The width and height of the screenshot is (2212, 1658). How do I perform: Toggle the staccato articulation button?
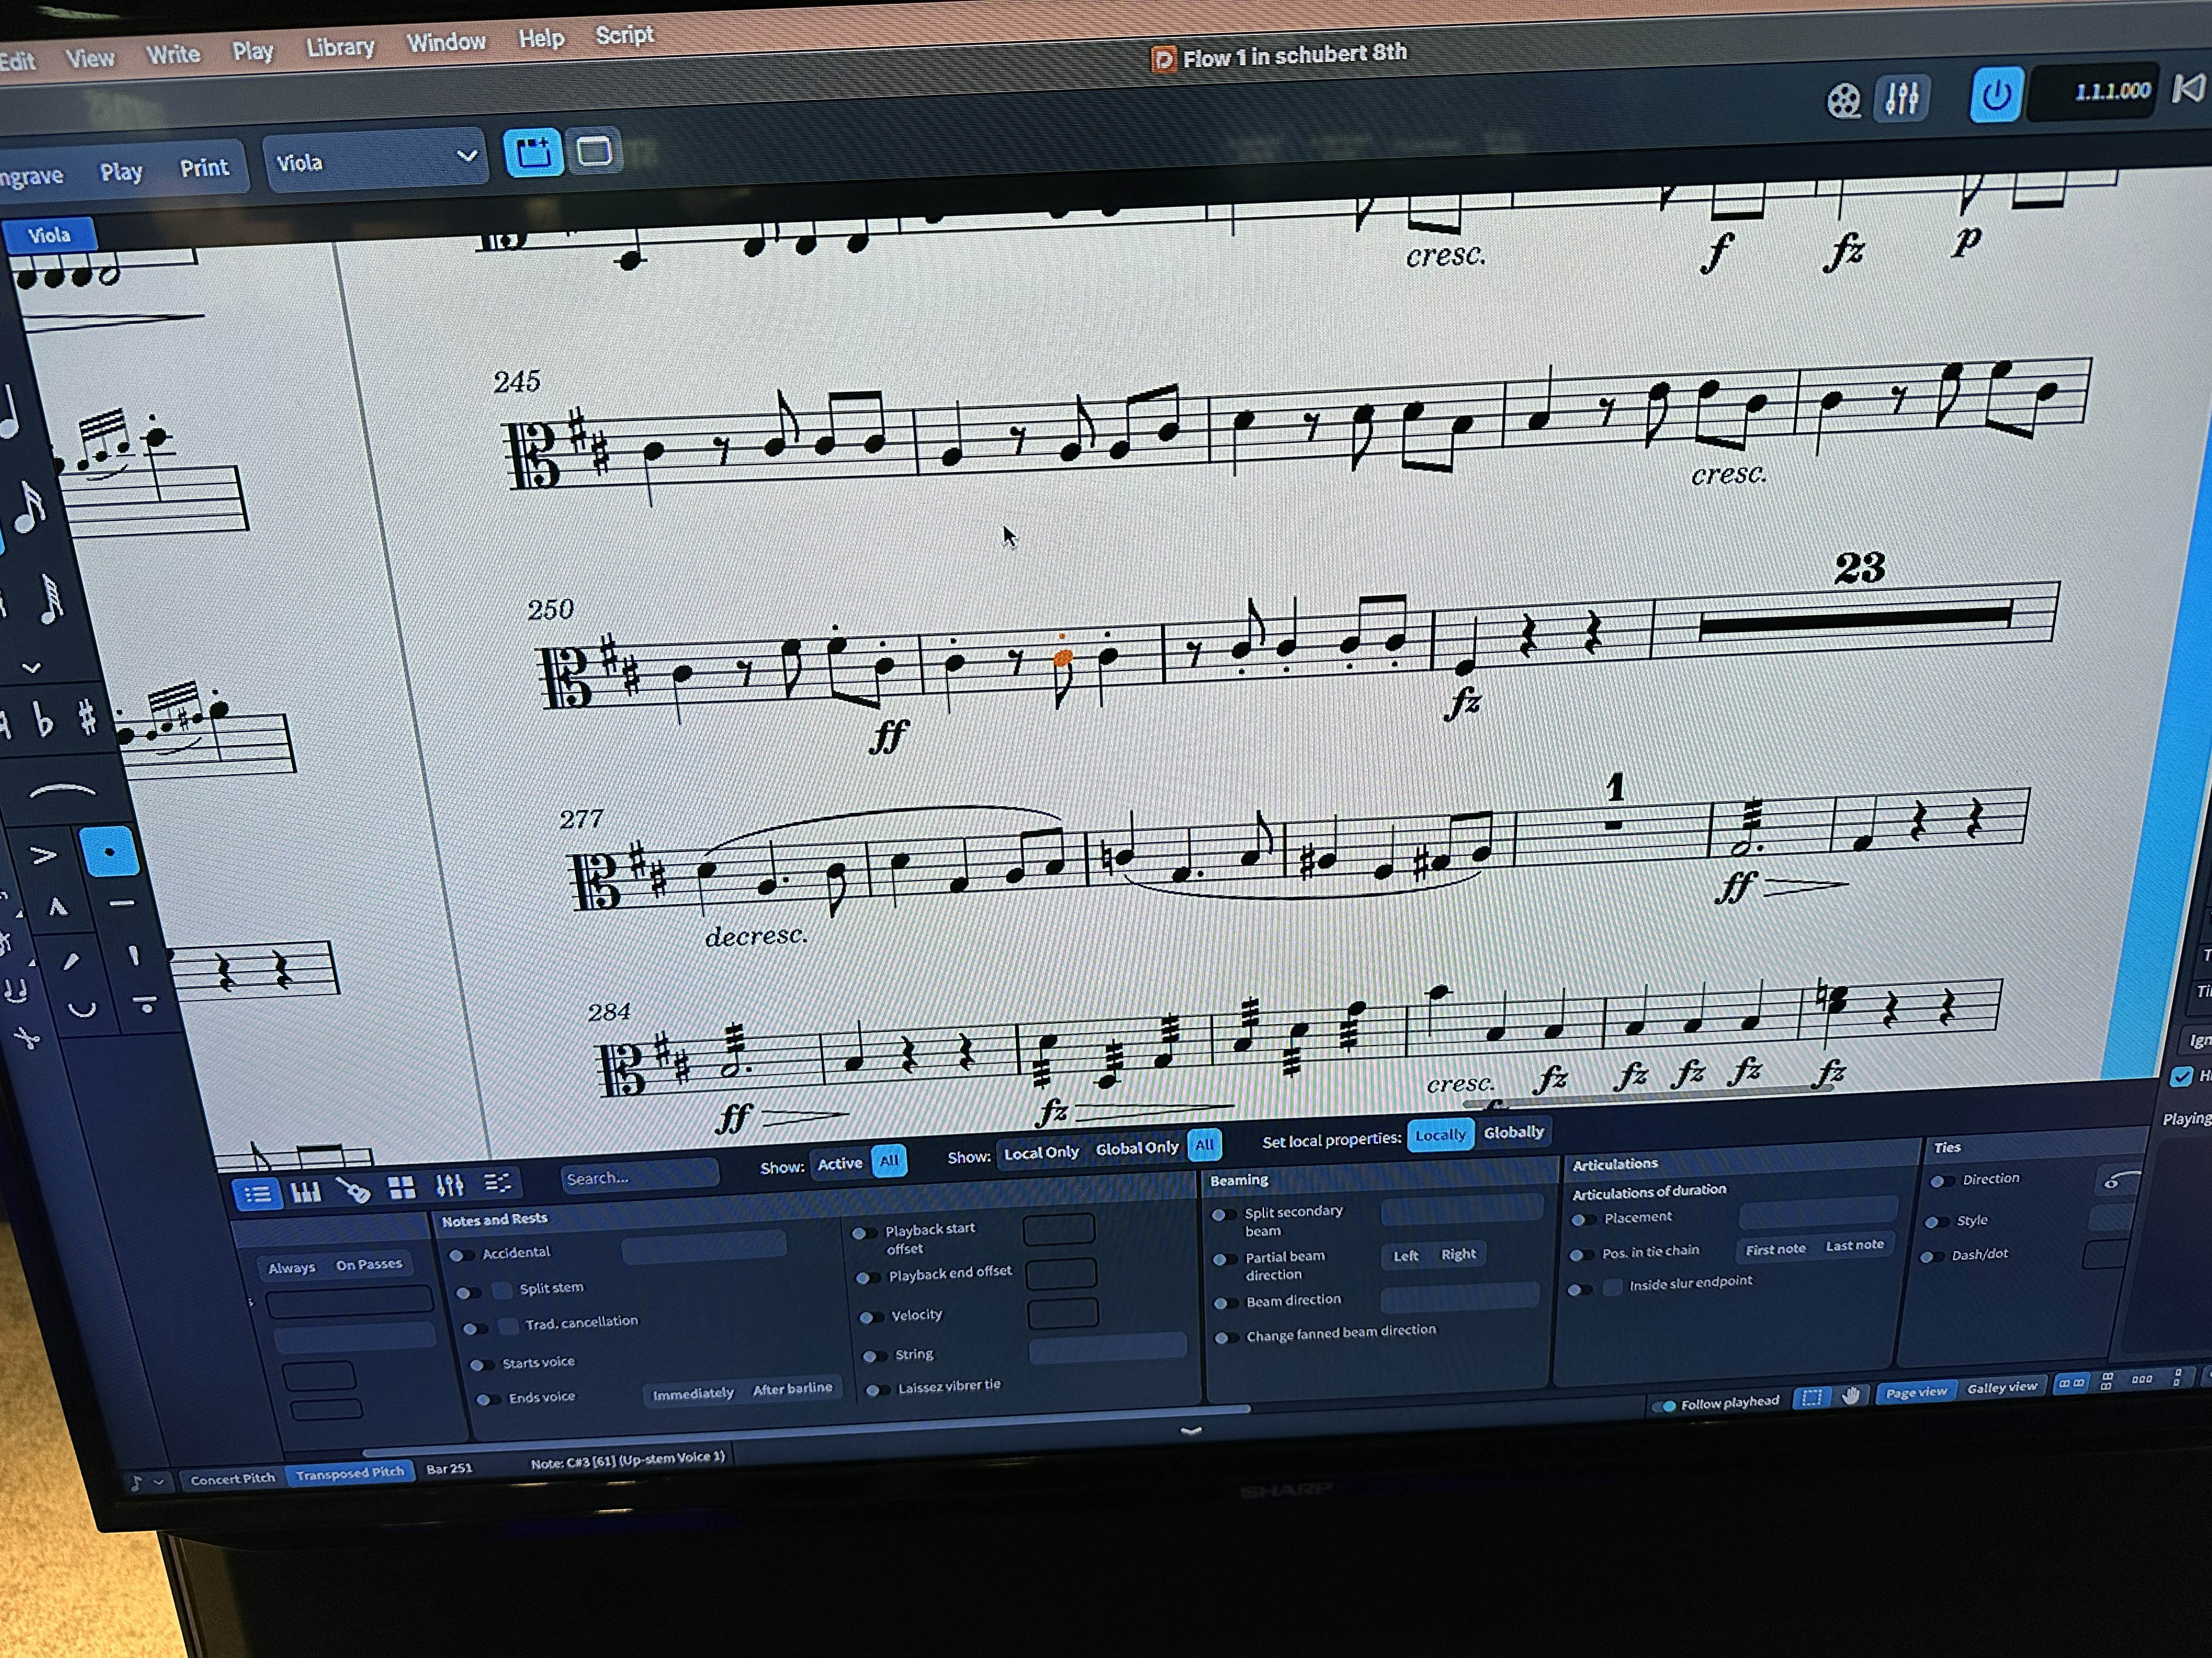click(x=109, y=853)
